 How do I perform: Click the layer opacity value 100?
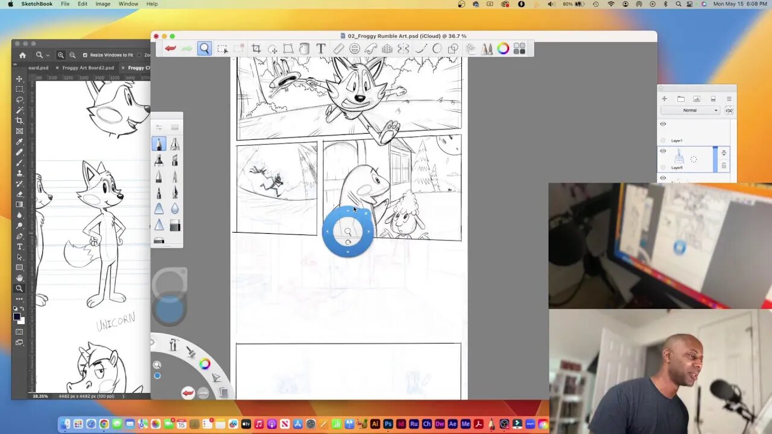click(x=729, y=110)
